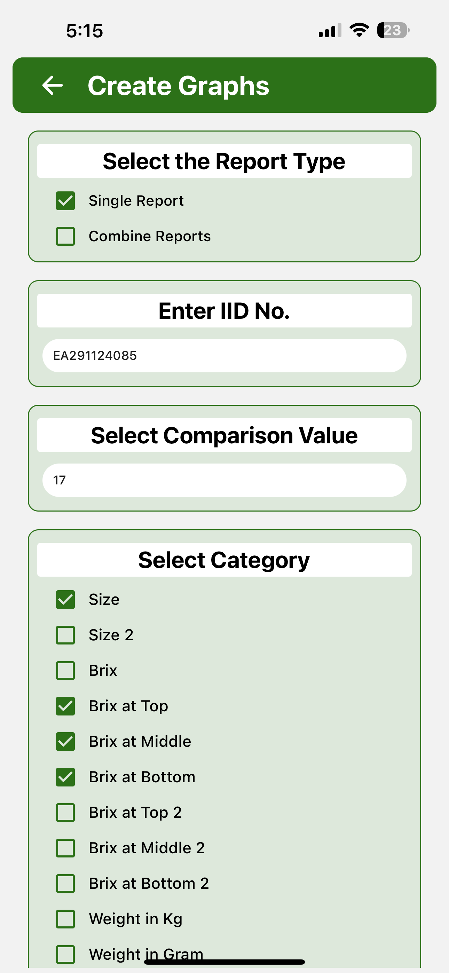Tap the battery status icon
This screenshot has width=449, height=973.
pos(393,30)
